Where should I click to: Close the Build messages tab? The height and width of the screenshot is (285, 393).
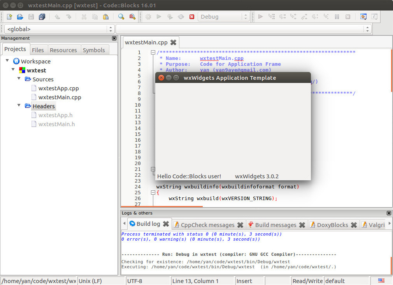coord(302,225)
